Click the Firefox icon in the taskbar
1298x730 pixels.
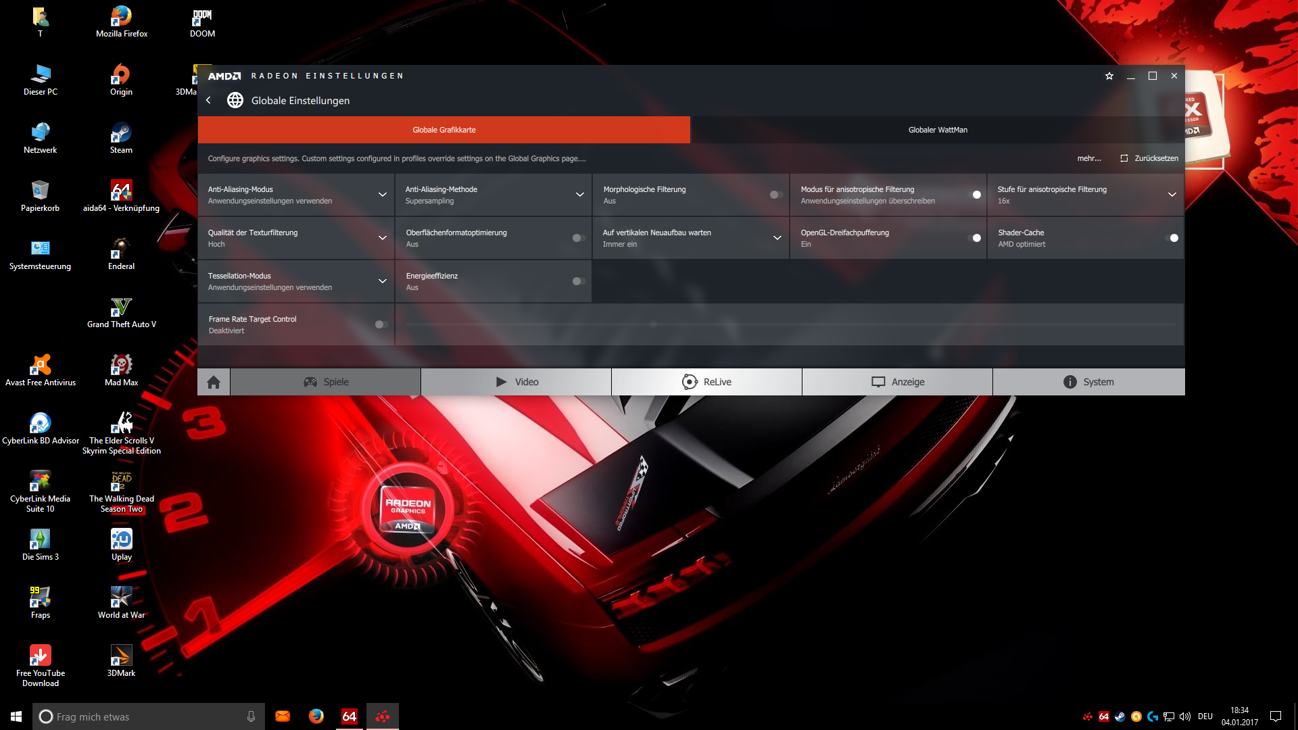(x=316, y=716)
